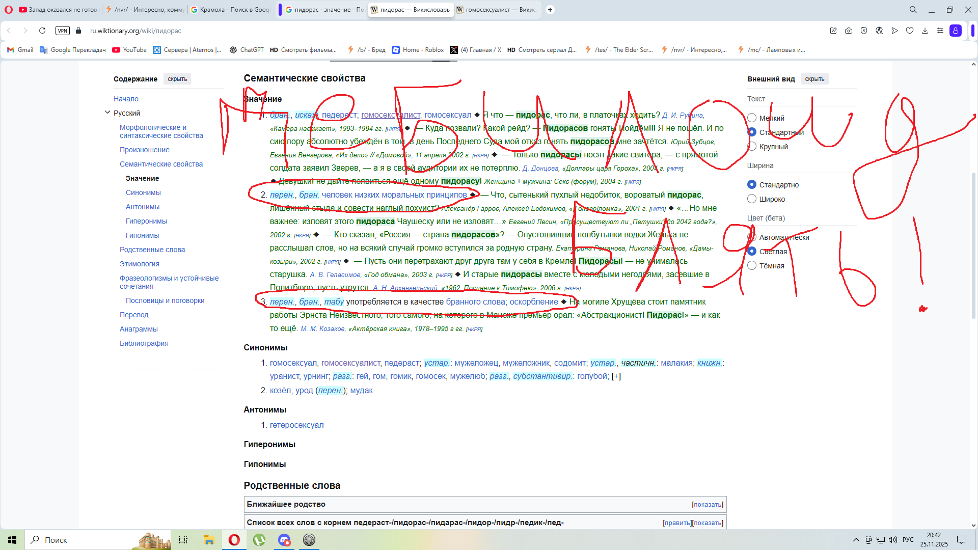Open the YouTube bookmark

129,50
